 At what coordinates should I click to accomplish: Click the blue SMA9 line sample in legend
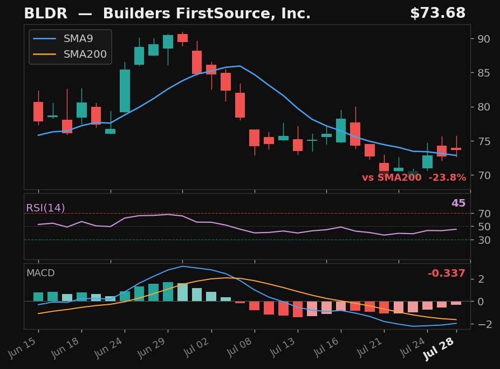(45, 39)
